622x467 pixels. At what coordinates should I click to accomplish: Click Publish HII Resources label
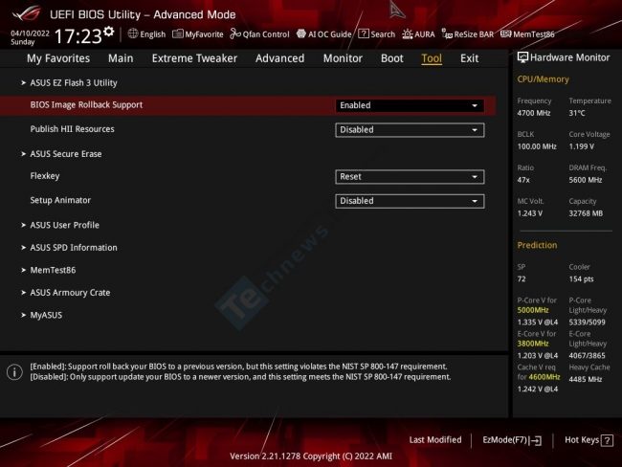click(72, 129)
